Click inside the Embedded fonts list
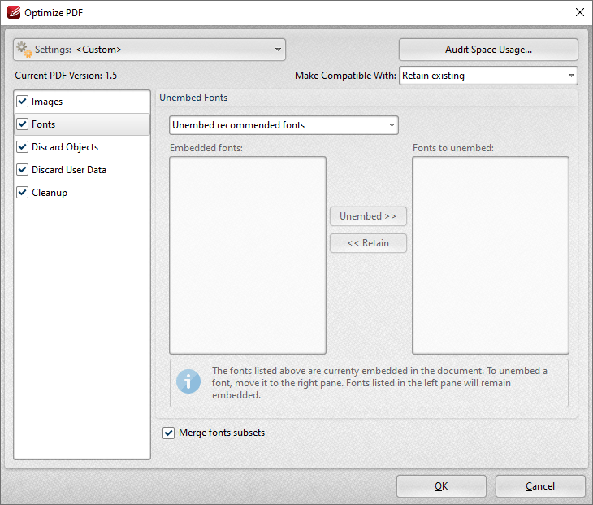Image resolution: width=593 pixels, height=505 pixels. [x=247, y=255]
